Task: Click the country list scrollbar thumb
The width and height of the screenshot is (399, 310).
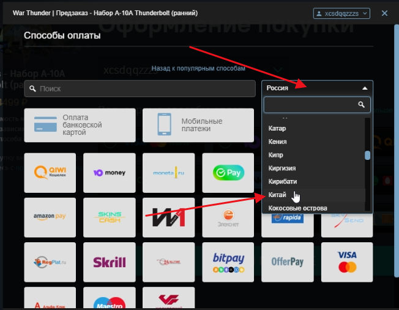Action: (367, 155)
